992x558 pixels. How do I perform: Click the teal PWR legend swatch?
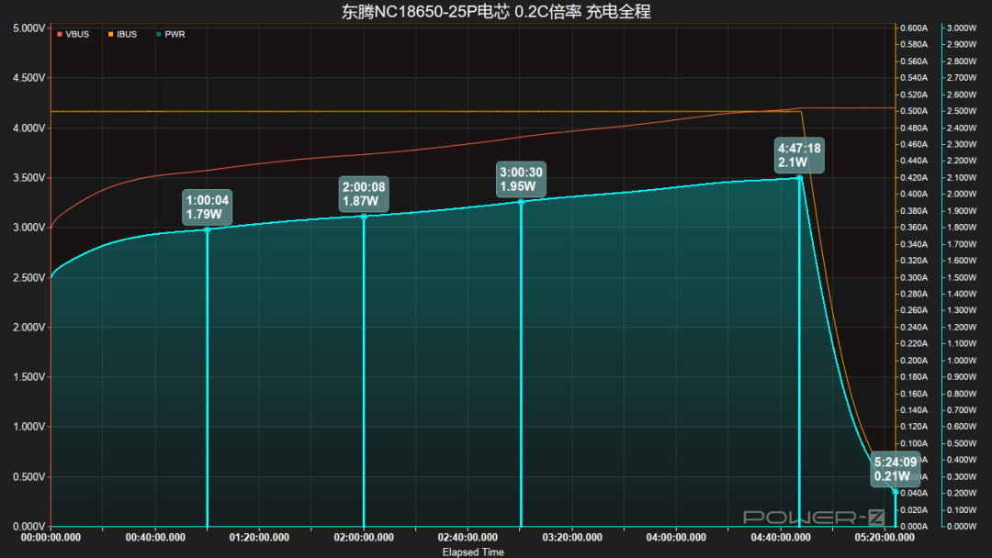click(x=159, y=34)
